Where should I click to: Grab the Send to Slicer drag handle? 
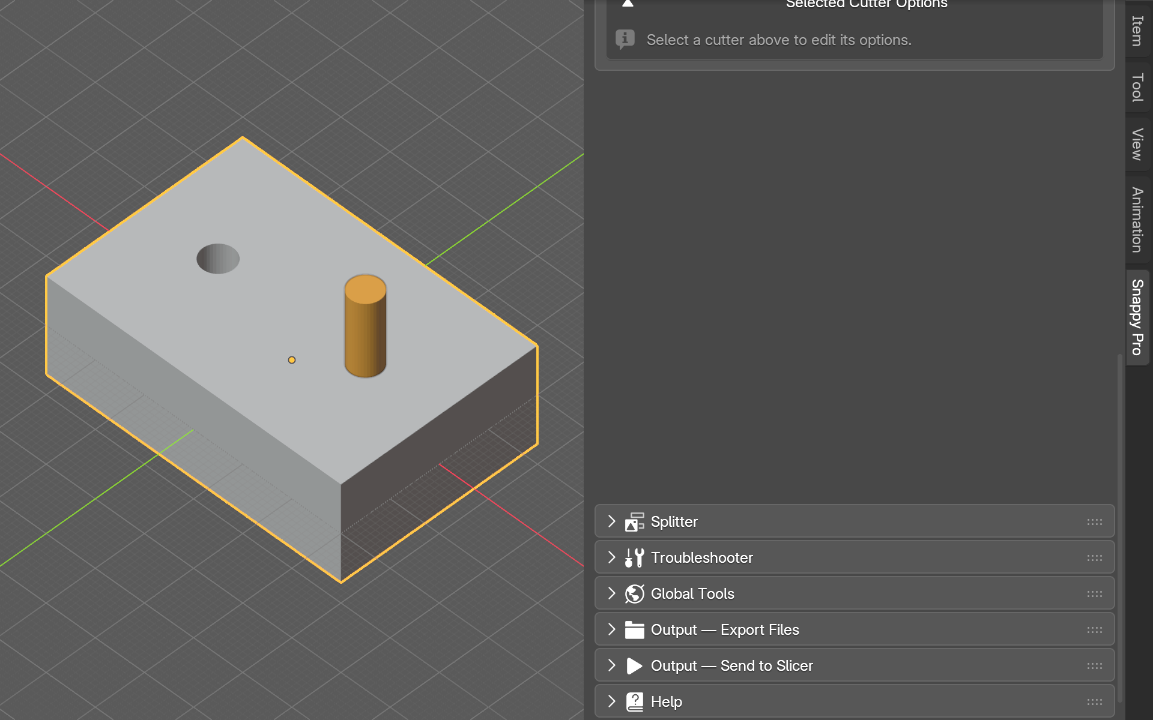pyautogui.click(x=1094, y=666)
